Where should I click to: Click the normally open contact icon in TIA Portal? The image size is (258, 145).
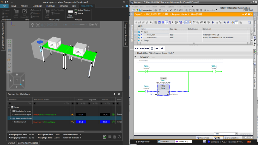click(137, 48)
